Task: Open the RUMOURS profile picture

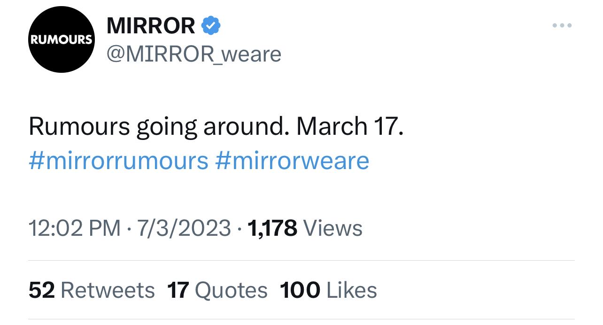Action: [61, 39]
